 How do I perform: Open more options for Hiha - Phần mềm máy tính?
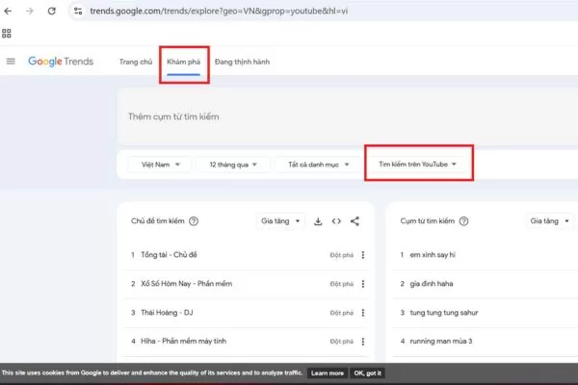[363, 342]
